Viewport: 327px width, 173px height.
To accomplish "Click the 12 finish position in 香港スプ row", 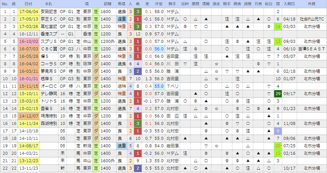I will [x=138, y=34].
